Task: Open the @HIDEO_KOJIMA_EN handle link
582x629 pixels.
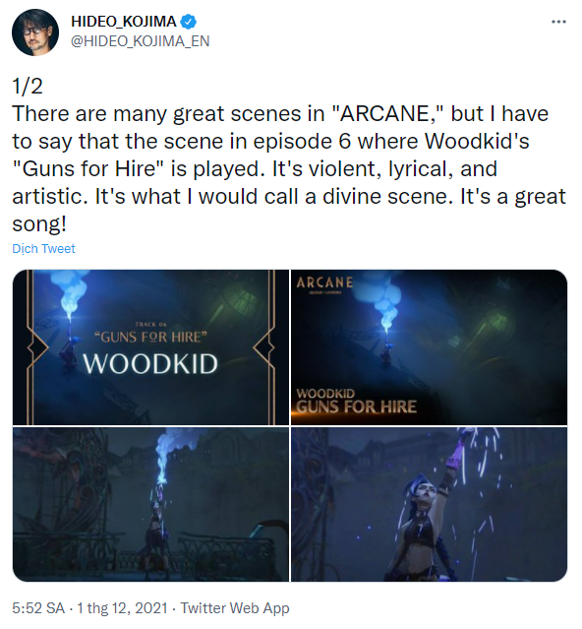Action: pos(141,41)
